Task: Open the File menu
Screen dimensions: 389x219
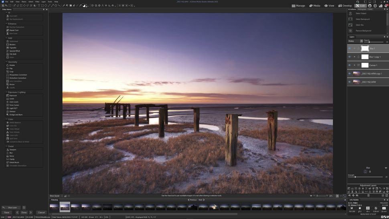Action: click(7, 2)
